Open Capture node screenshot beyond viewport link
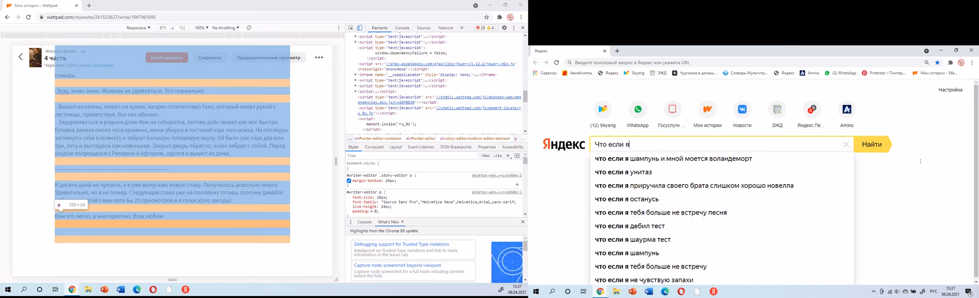979x298 pixels. coord(398,265)
